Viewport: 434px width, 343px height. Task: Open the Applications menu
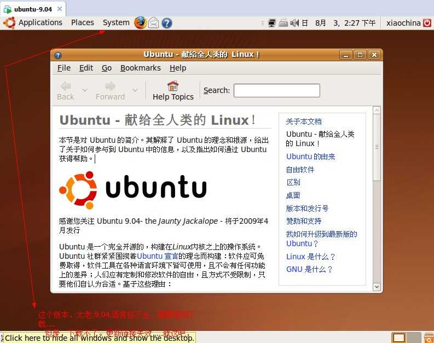click(x=40, y=22)
